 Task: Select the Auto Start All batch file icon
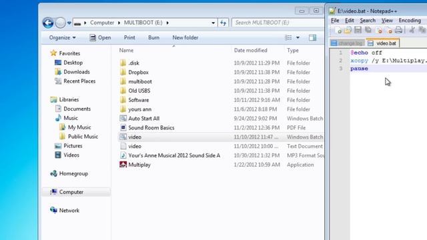[123, 119]
